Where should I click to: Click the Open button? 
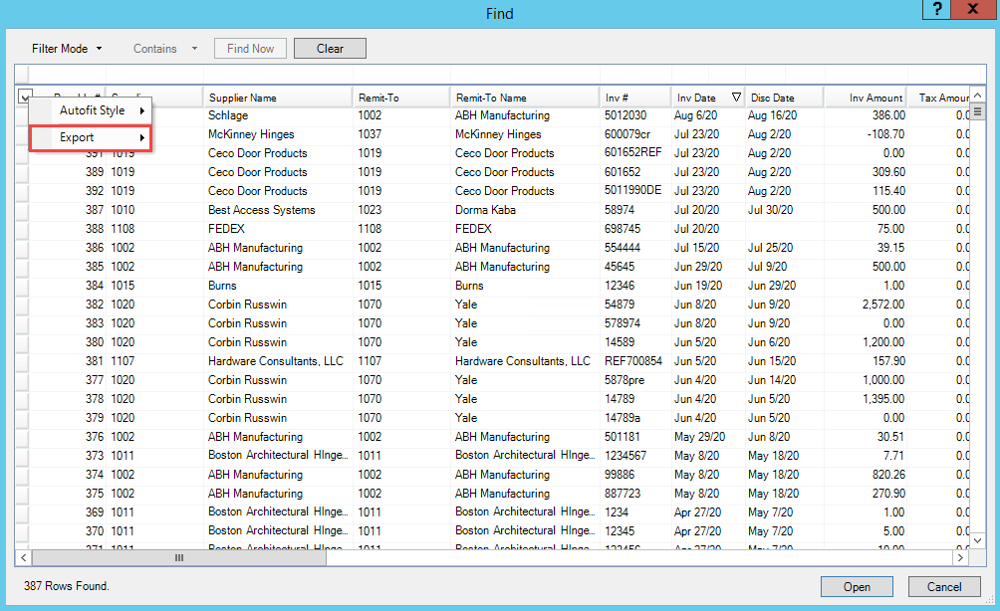(x=857, y=587)
